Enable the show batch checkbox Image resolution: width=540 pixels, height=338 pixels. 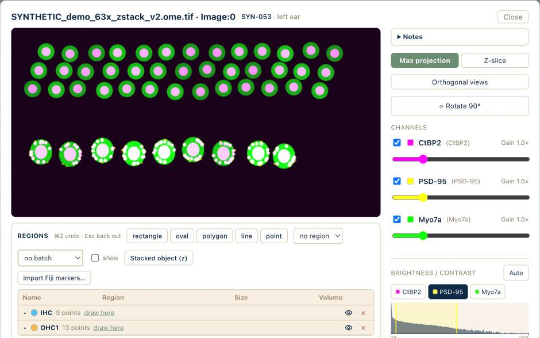(x=95, y=258)
